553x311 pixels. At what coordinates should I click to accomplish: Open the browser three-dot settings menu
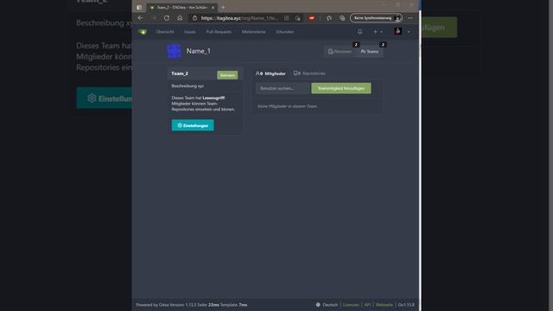[x=410, y=18]
